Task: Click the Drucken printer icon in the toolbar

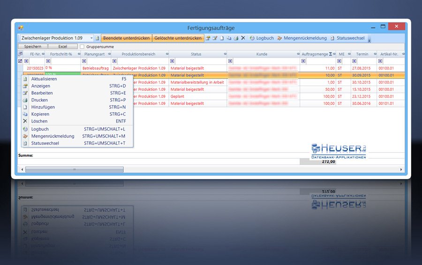Action: tap(236, 38)
